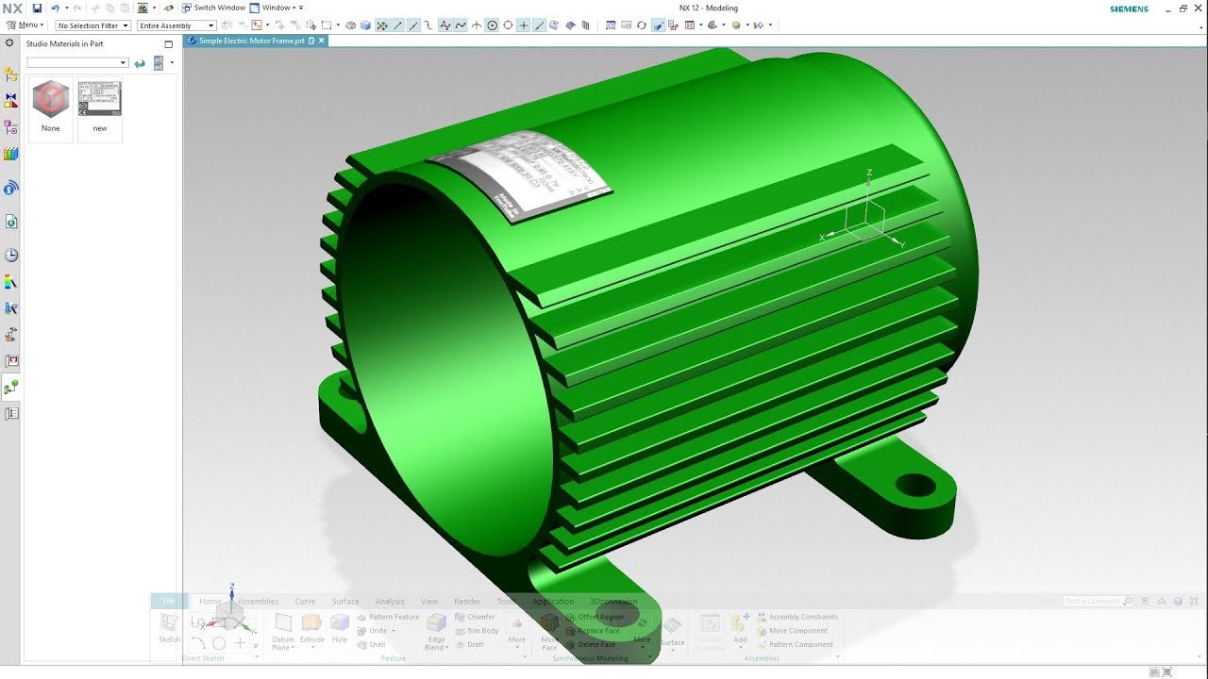
Task: Click the Datum Plane tool in the ribbon
Action: [282, 631]
